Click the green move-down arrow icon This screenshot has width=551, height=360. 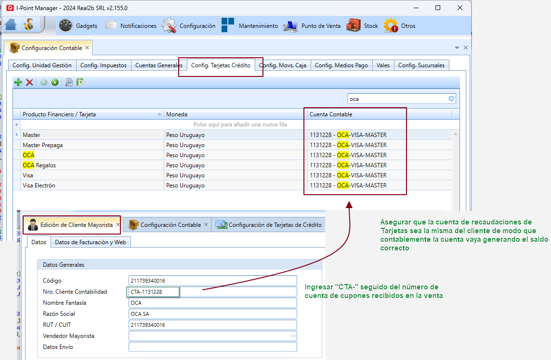click(x=55, y=82)
